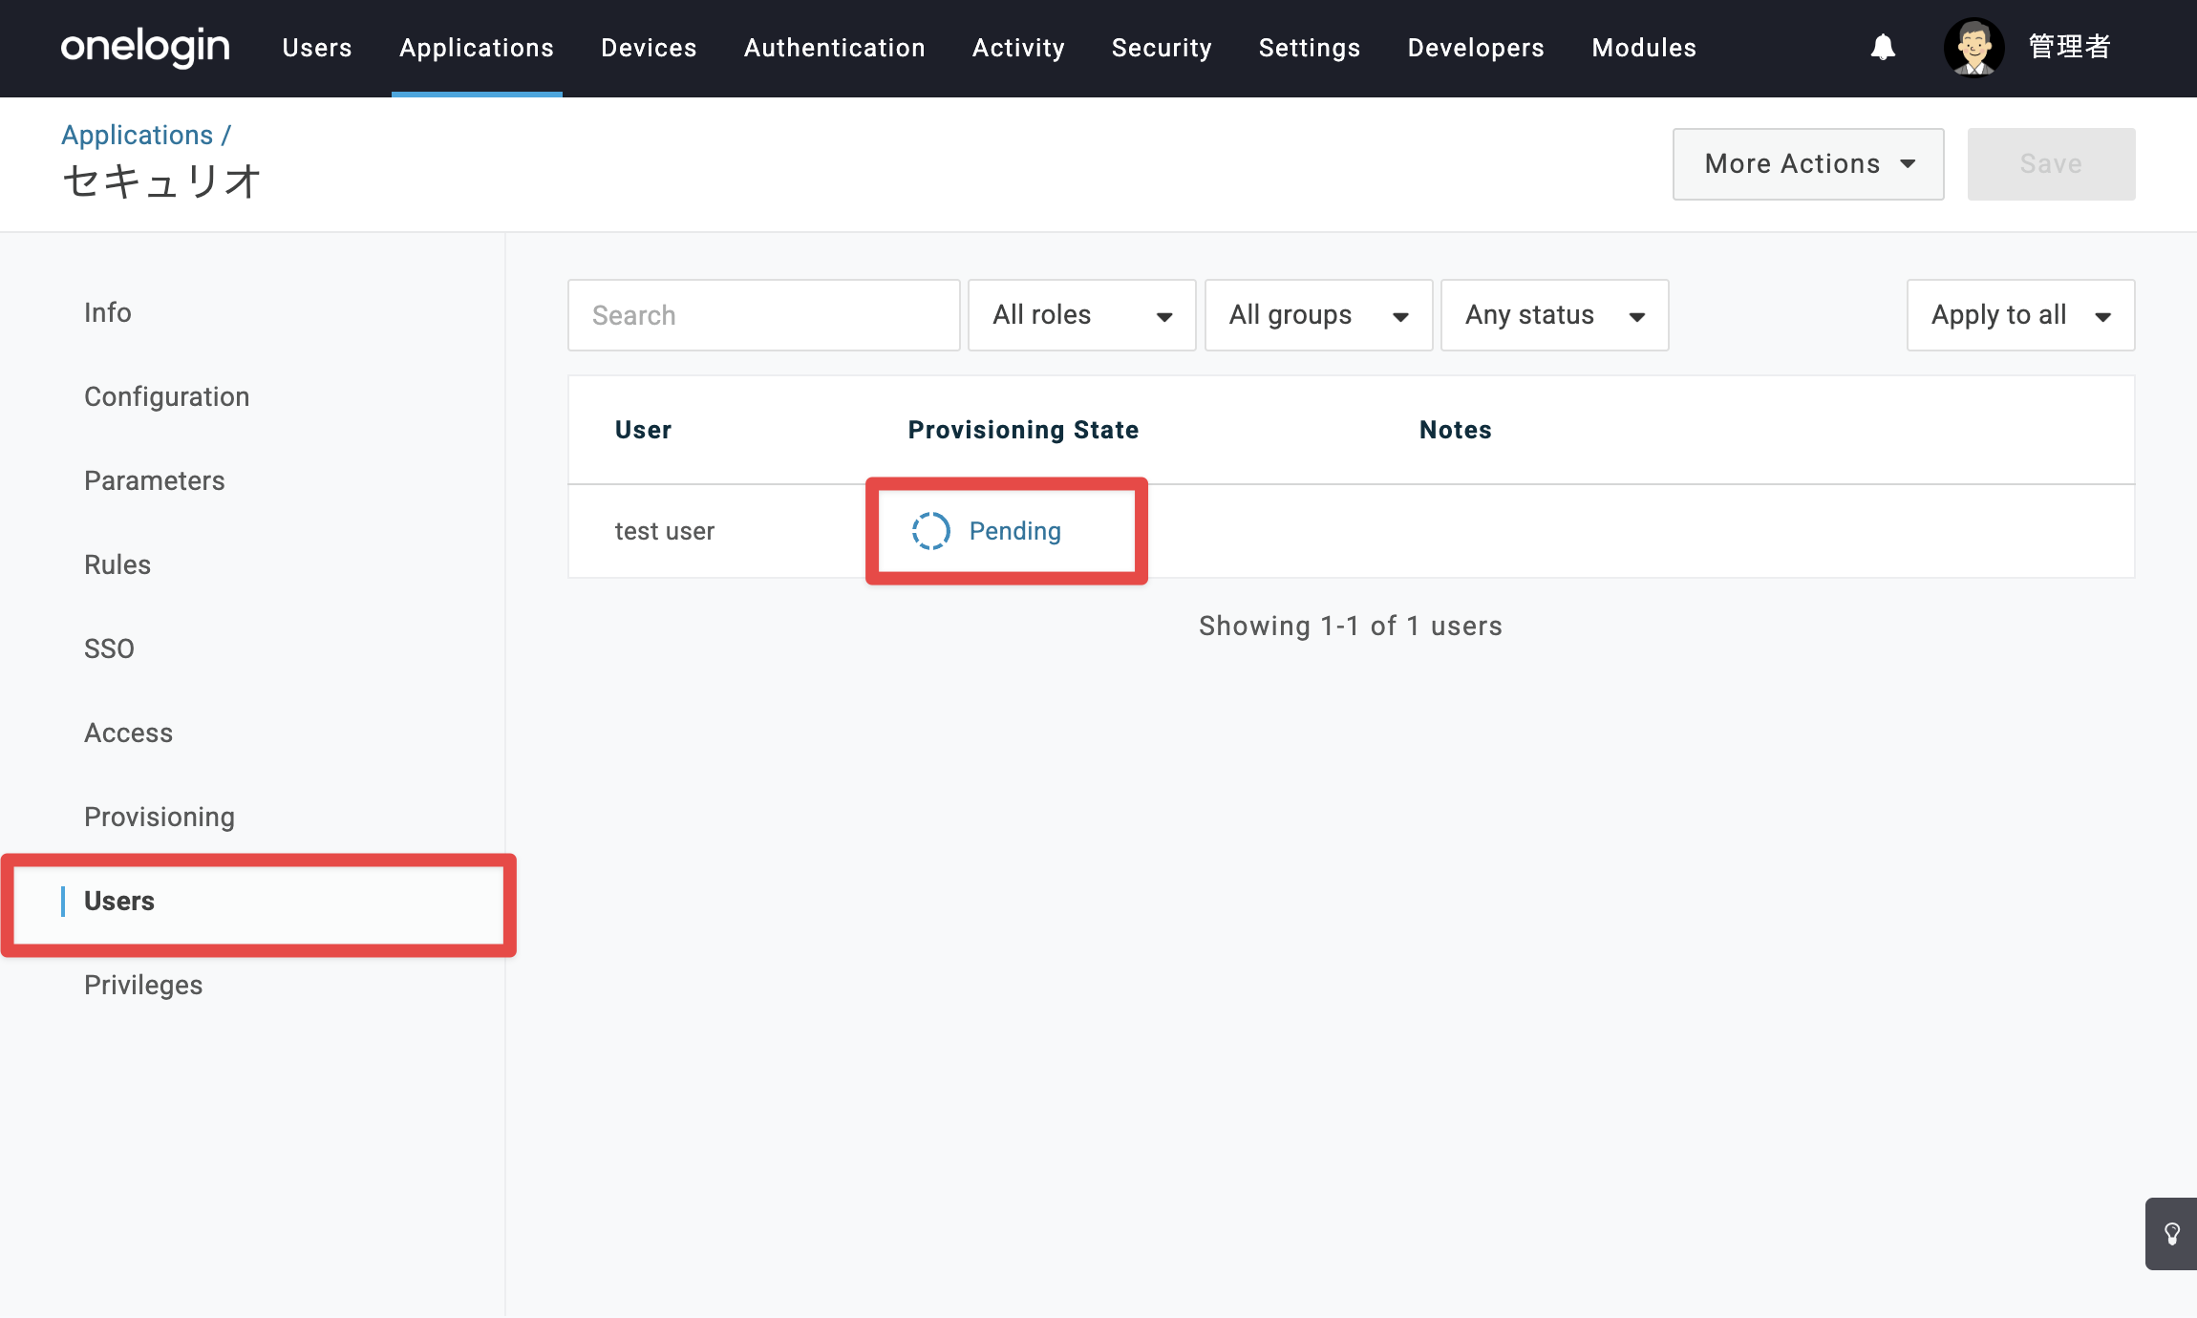Viewport: 2197px width, 1318px height.
Task: Open Users in top navigation
Action: 317,48
